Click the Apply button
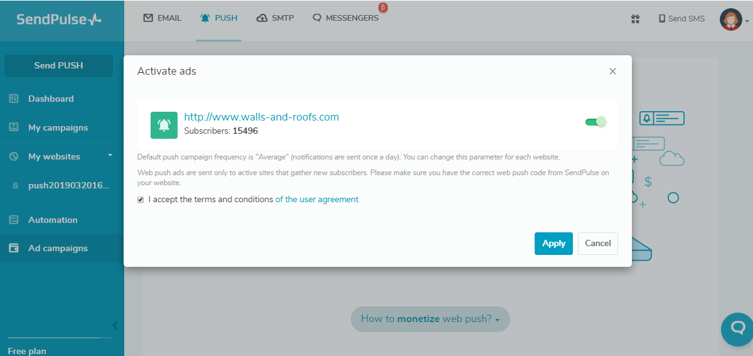This screenshot has width=753, height=356. click(553, 244)
